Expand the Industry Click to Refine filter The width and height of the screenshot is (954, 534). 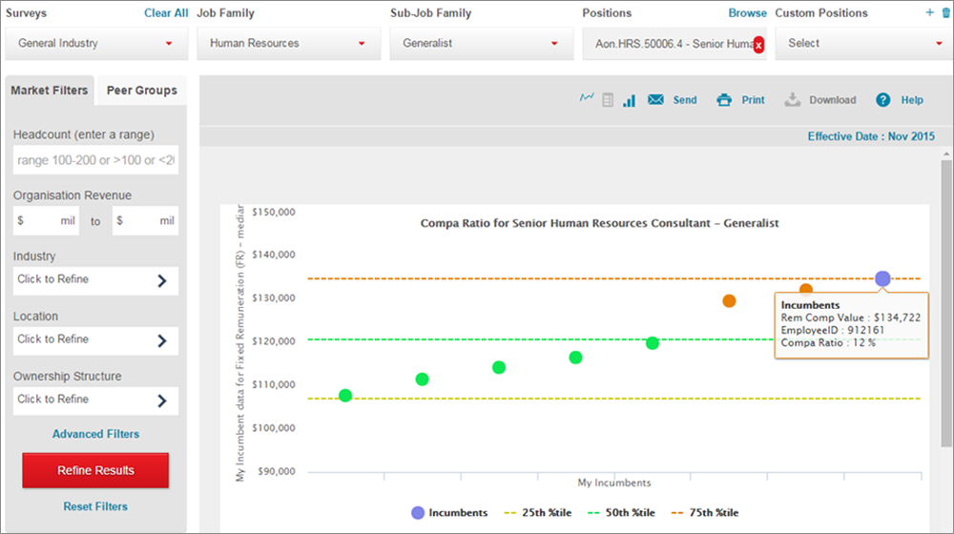(x=95, y=280)
